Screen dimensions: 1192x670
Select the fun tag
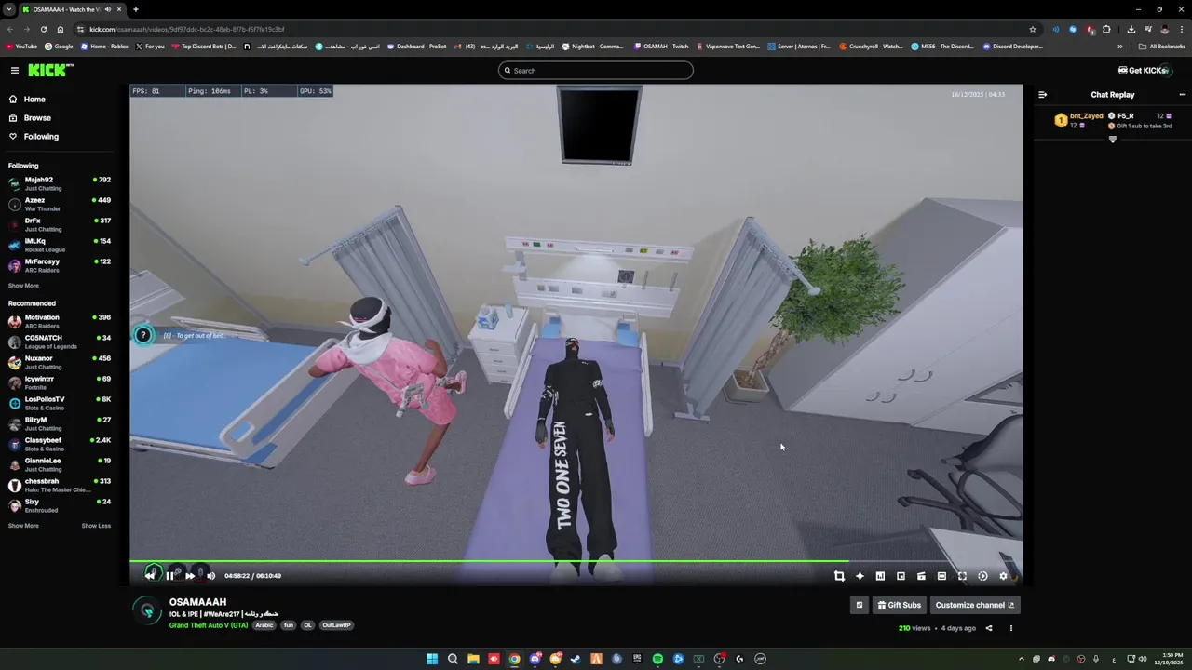[x=289, y=625]
